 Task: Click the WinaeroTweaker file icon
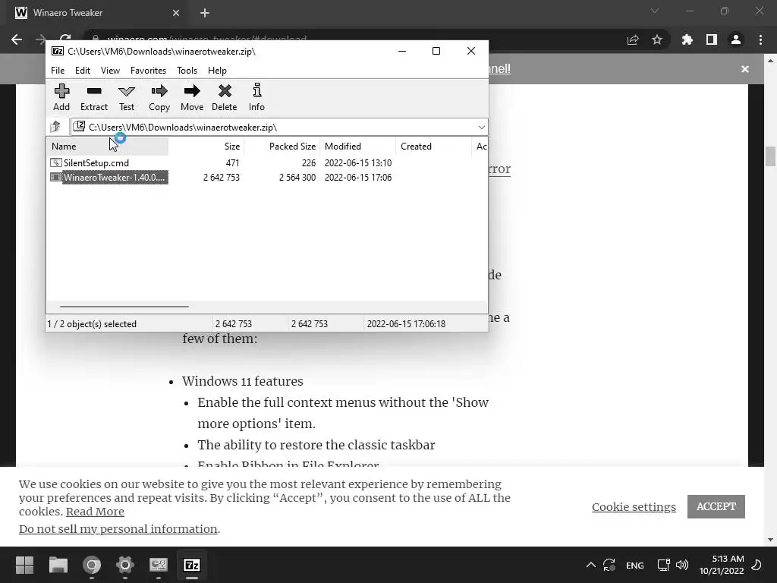pyautogui.click(x=56, y=177)
